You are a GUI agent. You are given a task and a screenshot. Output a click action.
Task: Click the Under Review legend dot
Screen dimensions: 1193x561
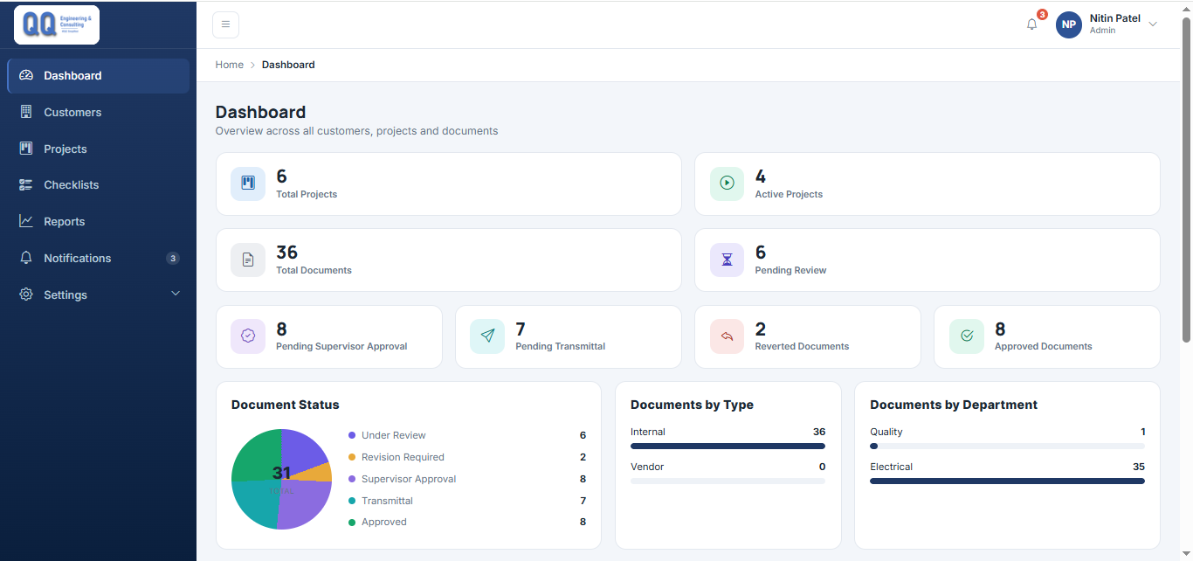(352, 435)
